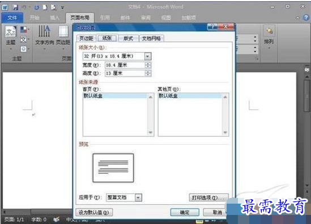Click the 打印选项 (Print Options) button
The width and height of the screenshot is (311, 224).
pyautogui.click(x=208, y=197)
